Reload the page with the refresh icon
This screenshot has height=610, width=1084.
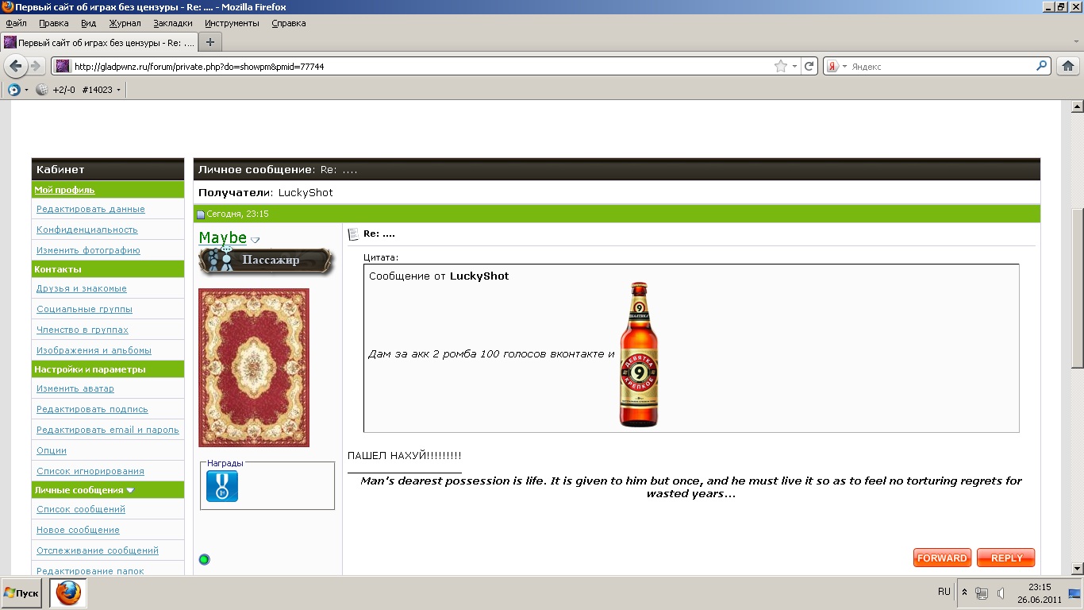pos(809,67)
